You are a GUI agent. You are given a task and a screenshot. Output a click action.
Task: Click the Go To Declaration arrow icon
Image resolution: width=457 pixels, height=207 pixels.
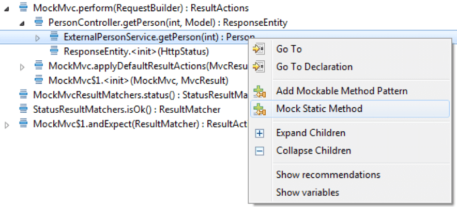[x=258, y=67]
